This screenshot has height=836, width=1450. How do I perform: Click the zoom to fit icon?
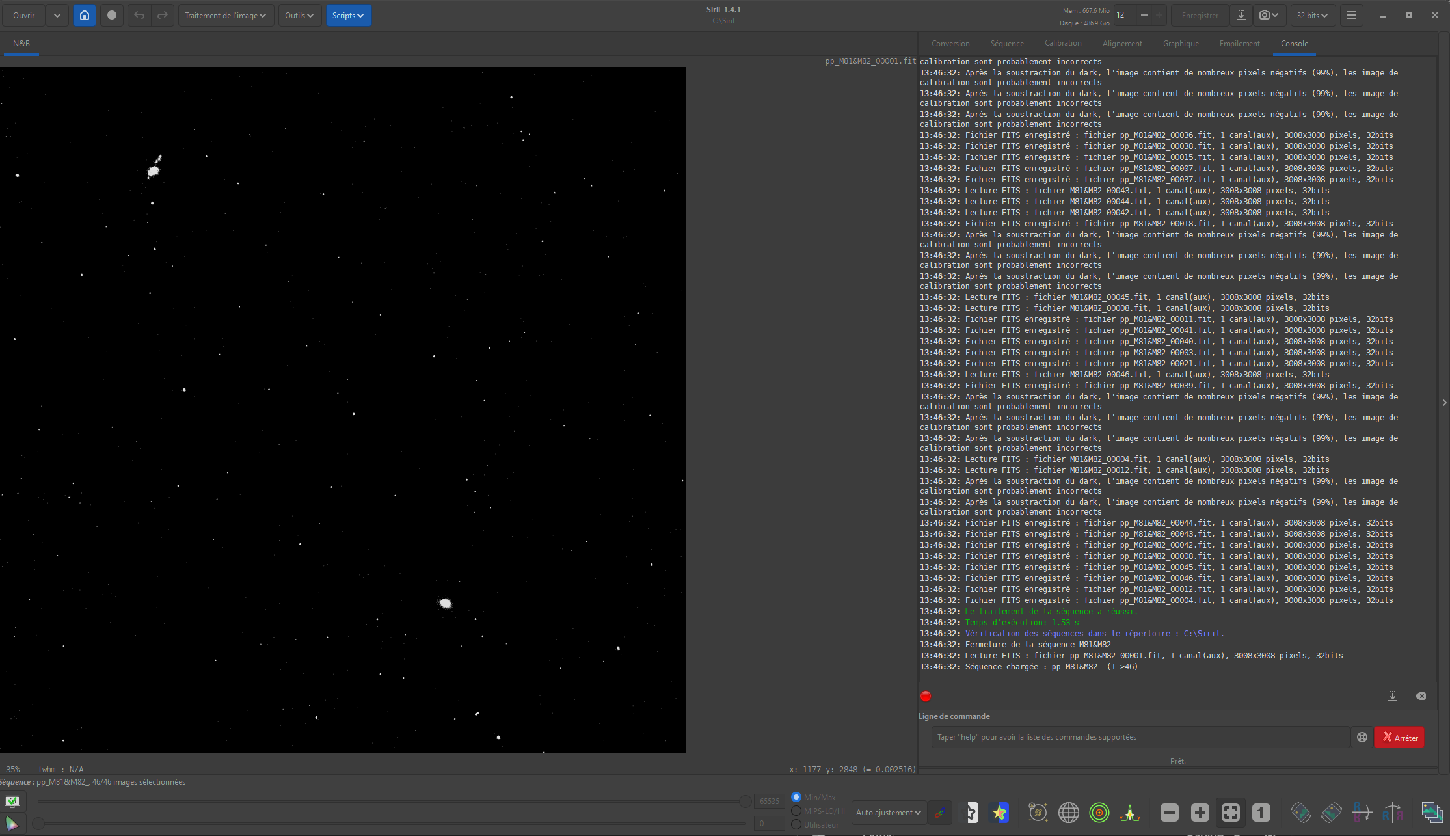coord(1230,812)
